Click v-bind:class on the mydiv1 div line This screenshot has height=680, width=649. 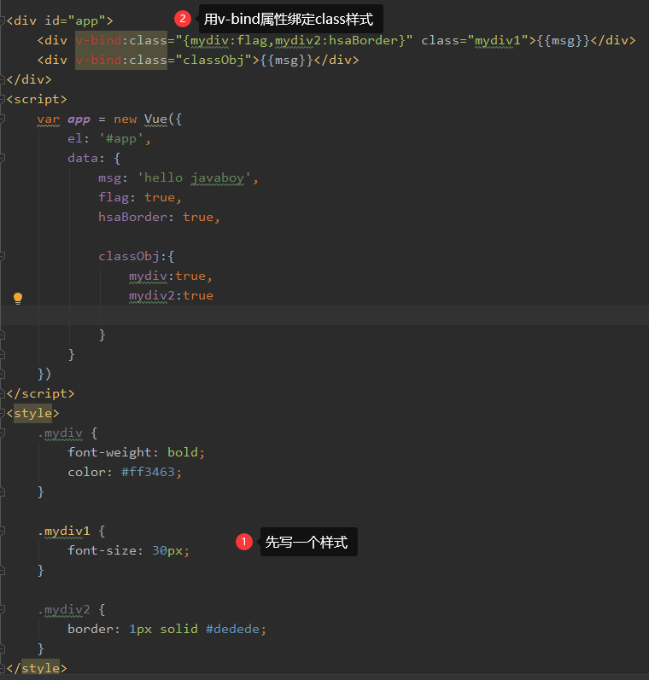point(121,40)
